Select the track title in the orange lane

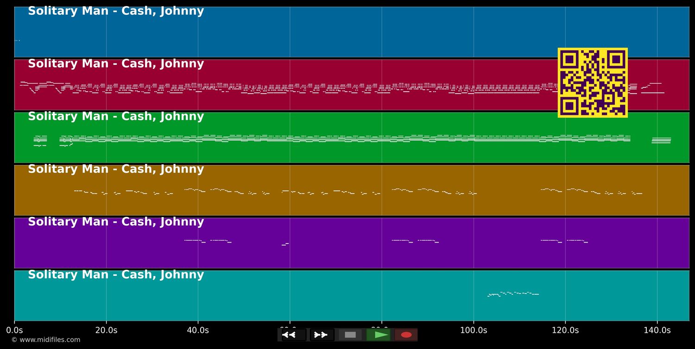pyautogui.click(x=116, y=169)
